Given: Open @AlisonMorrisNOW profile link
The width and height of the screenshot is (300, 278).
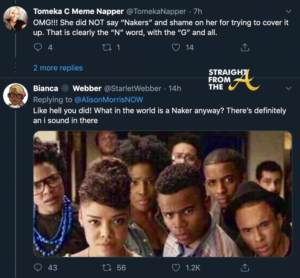Looking at the screenshot, I should point(109,100).
